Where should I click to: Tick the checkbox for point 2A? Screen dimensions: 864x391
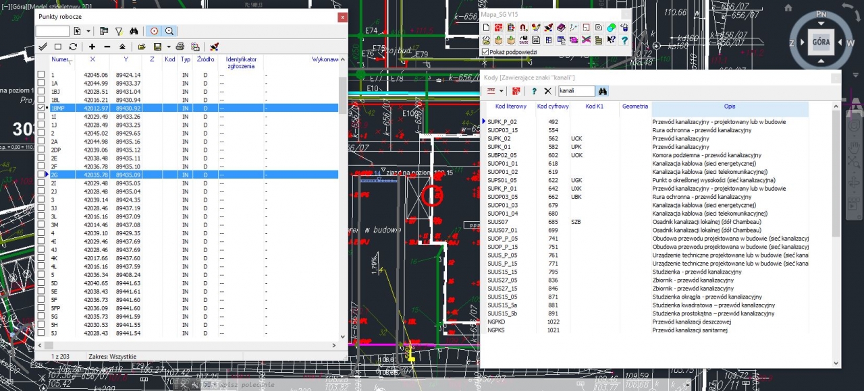pyautogui.click(x=42, y=142)
